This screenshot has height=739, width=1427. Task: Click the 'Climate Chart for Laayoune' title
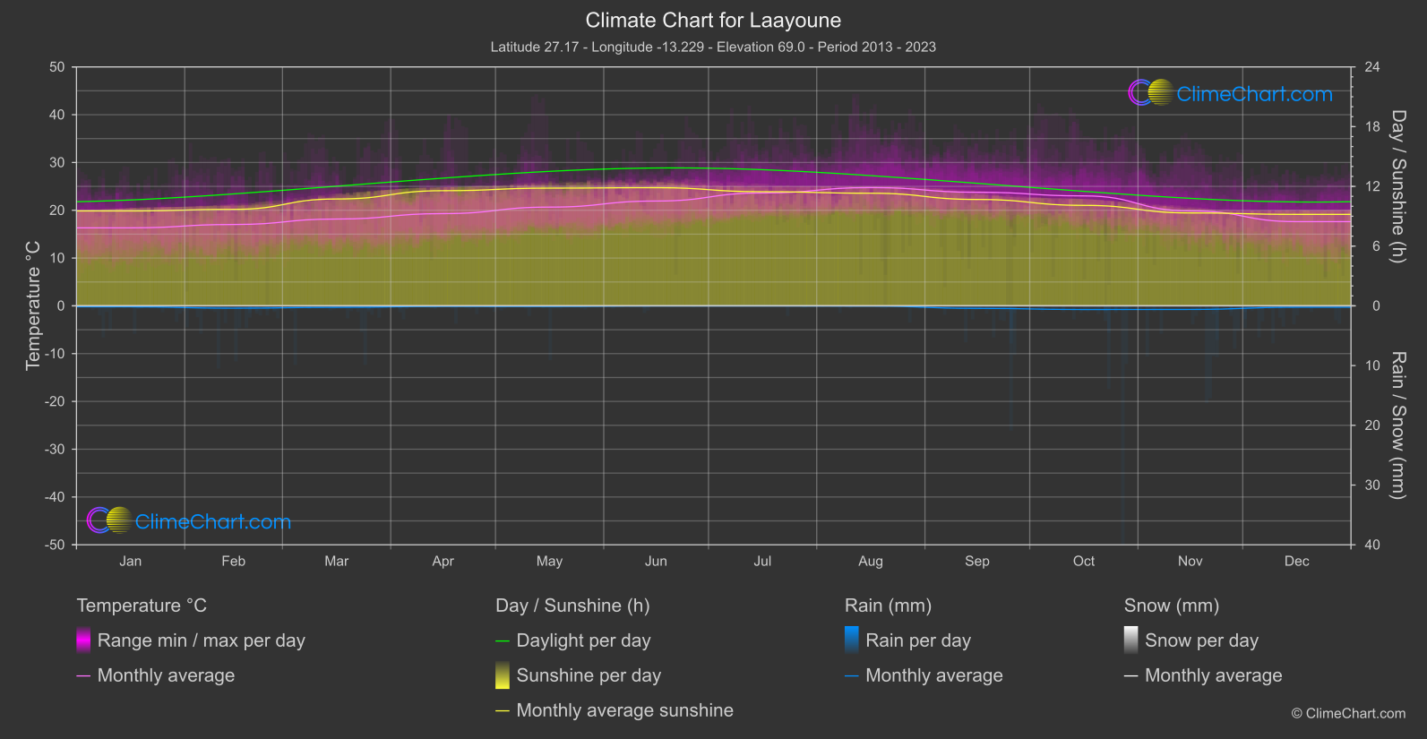713,21
